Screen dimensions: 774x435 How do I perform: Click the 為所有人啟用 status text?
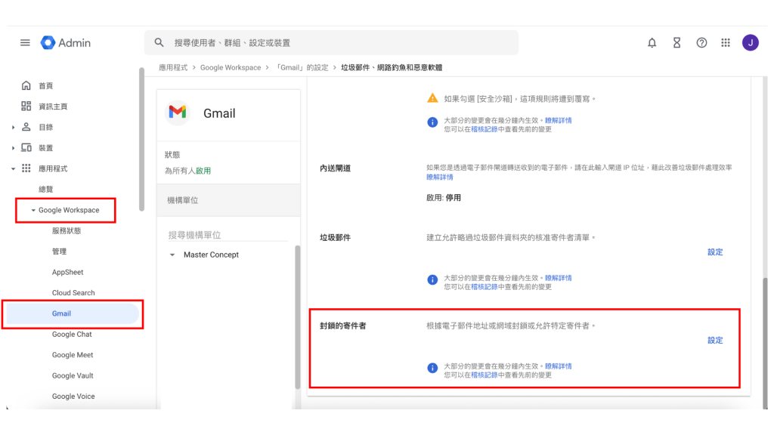[187, 171]
